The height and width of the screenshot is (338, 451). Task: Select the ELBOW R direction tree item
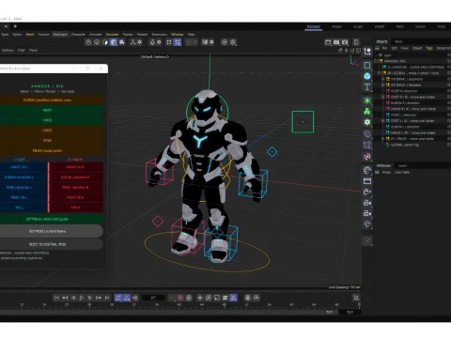[405, 103]
